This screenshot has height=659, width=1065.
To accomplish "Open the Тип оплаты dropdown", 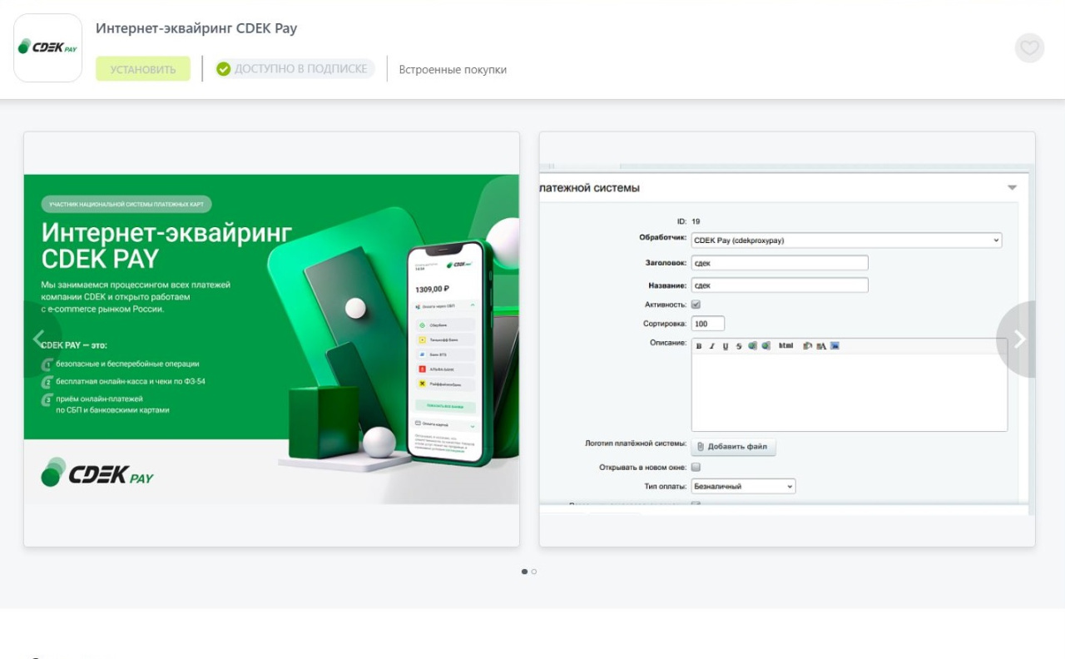I will [743, 486].
